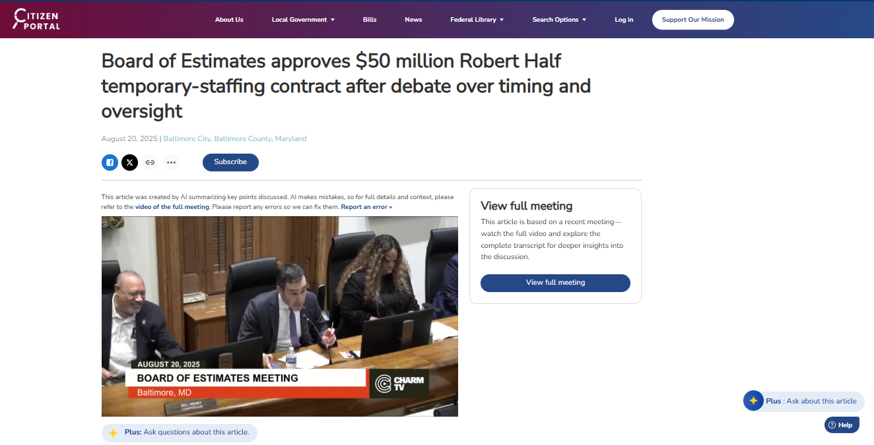
Task: Open the News menu item
Action: click(x=413, y=20)
